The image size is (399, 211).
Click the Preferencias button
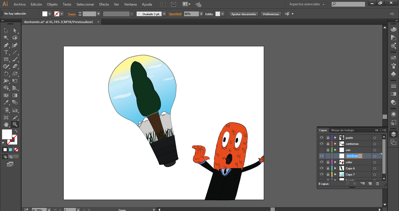click(271, 14)
